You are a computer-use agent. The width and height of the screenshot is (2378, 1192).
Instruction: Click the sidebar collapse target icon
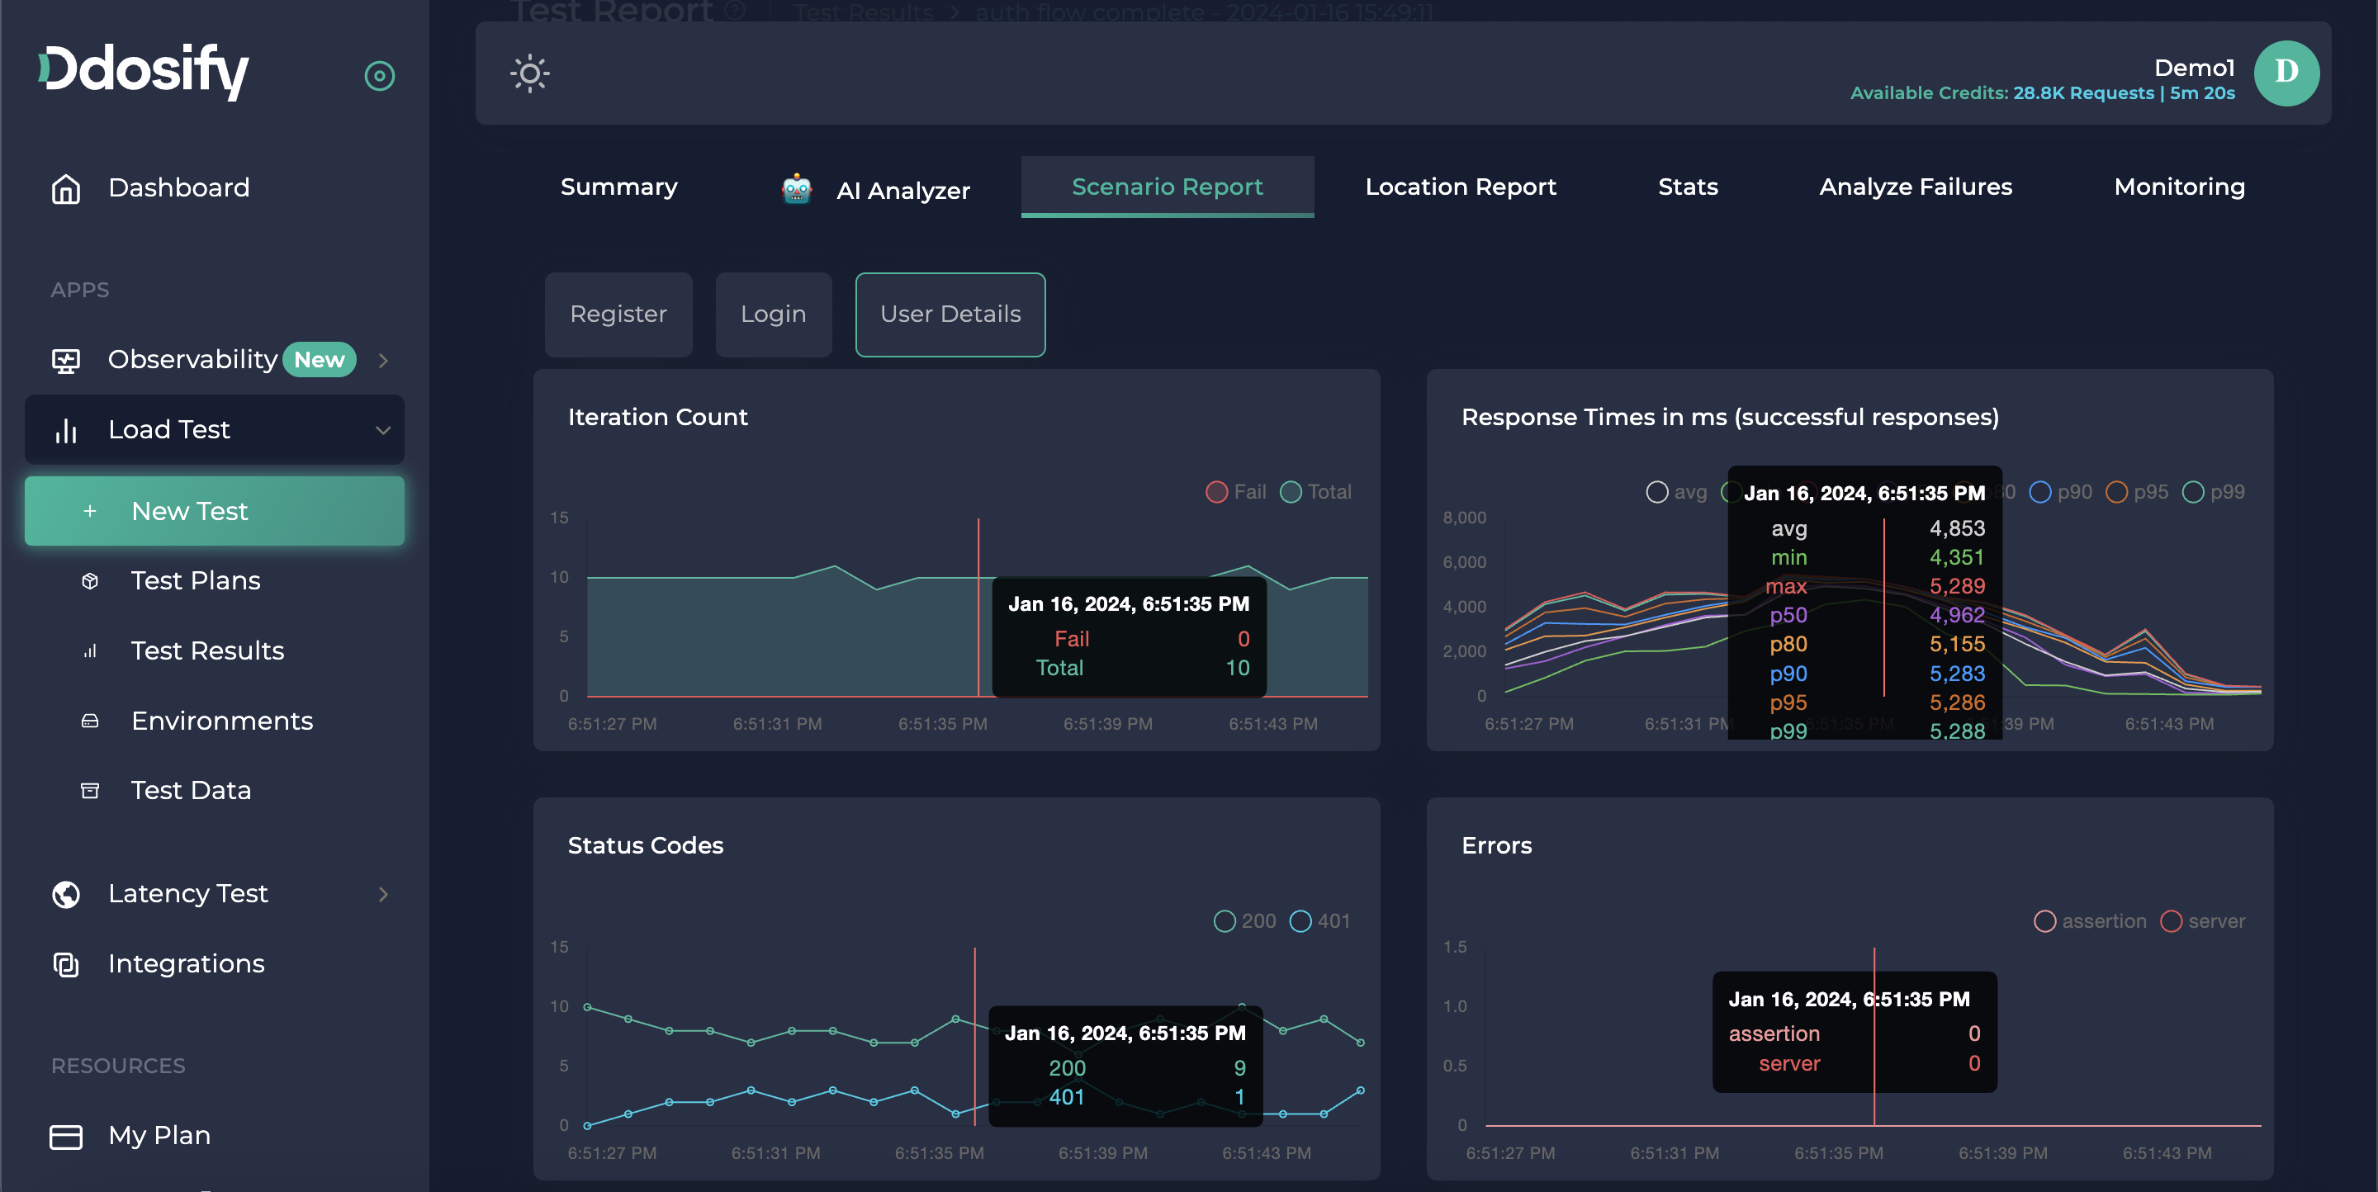380,76
